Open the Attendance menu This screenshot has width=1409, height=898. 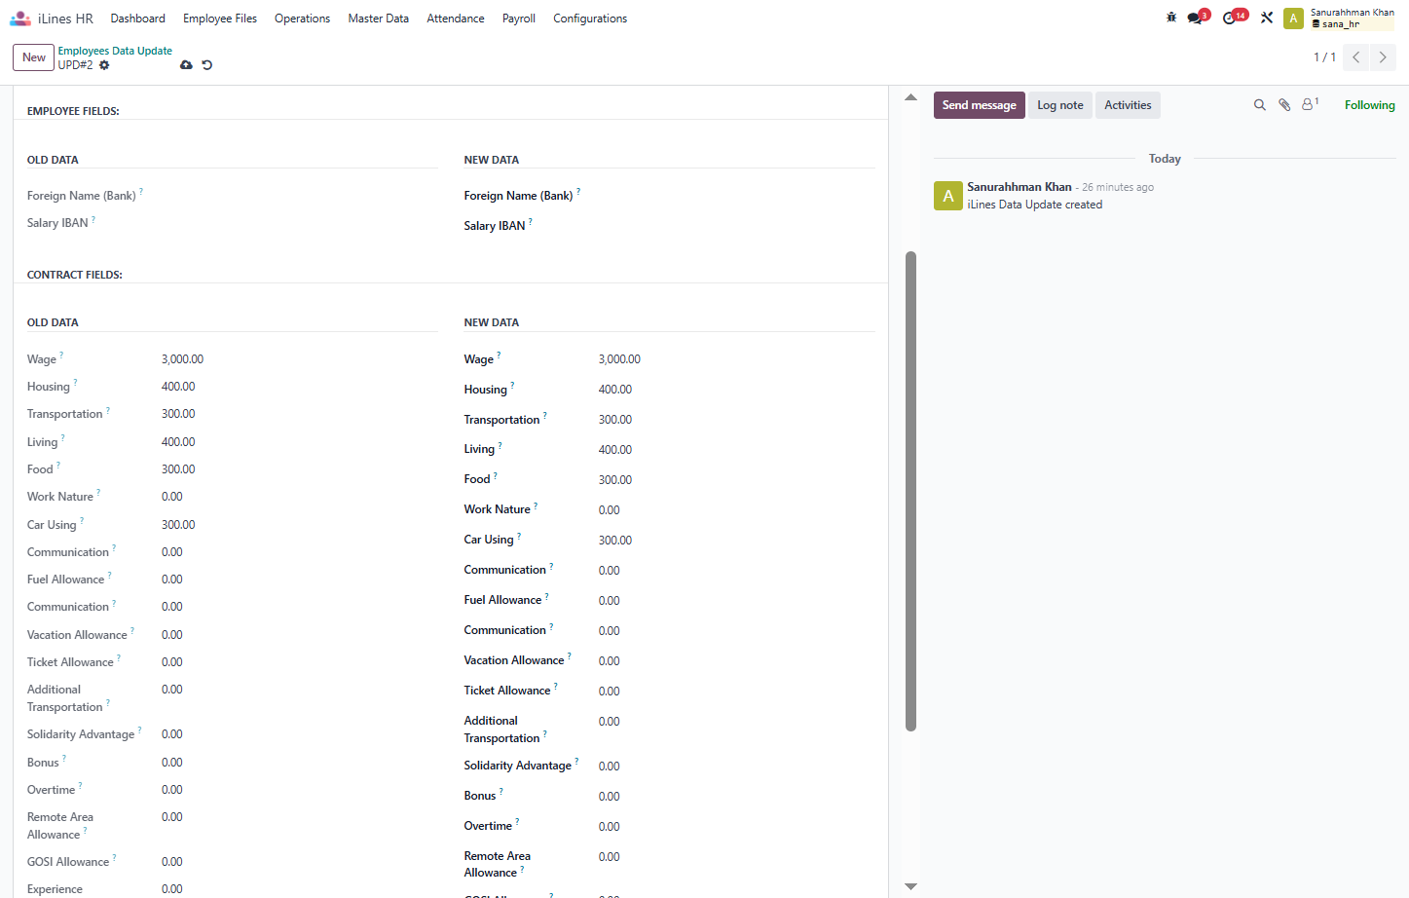(456, 19)
